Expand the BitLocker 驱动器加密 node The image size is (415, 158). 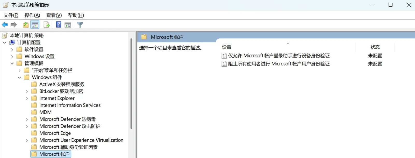(27, 91)
